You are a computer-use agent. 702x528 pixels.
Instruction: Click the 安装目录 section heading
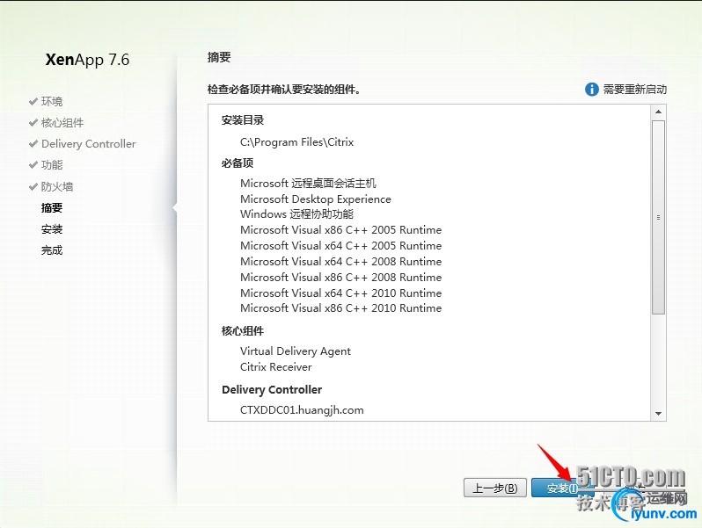(243, 120)
